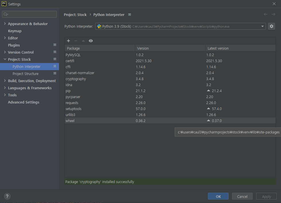Click the Apply button
Screen dimensions: 281x203
pyautogui.click(x=266, y=196)
